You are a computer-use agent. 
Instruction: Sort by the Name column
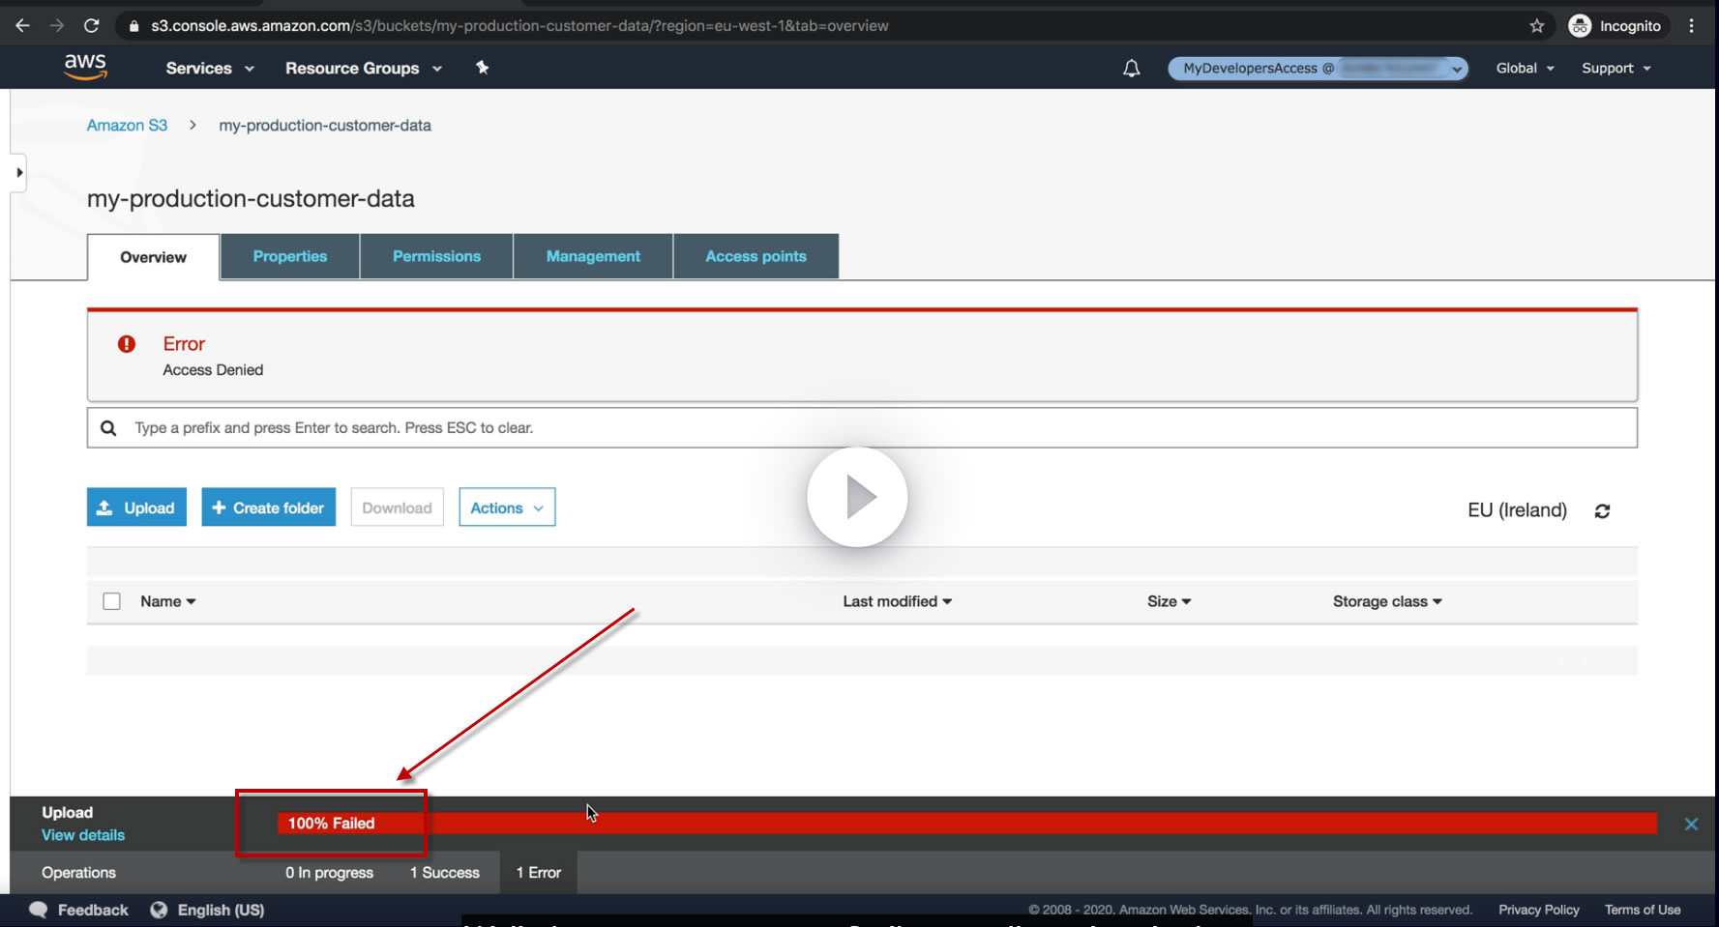point(168,601)
